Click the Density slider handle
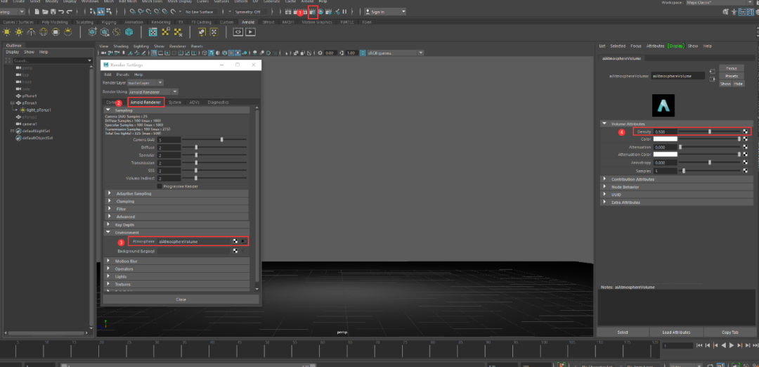The width and height of the screenshot is (759, 367). (710, 131)
